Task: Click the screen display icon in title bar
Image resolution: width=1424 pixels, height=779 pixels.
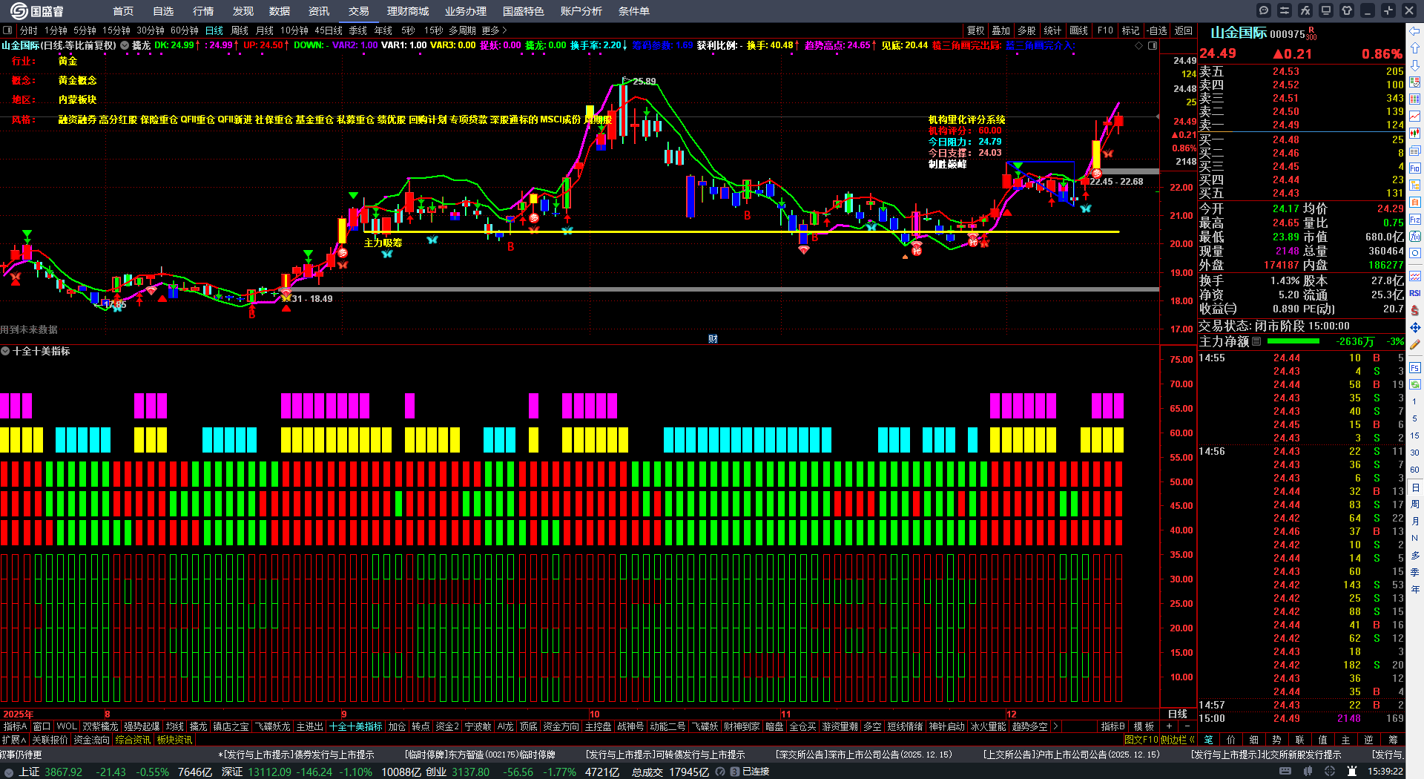Action: point(1326,10)
